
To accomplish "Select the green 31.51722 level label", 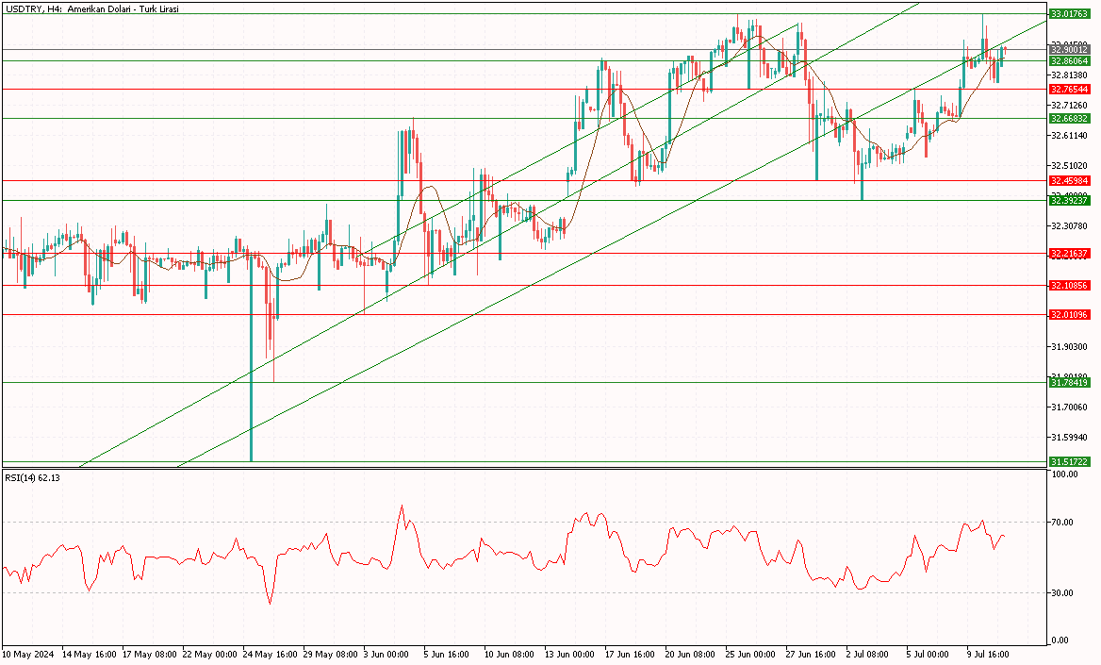I will (x=1069, y=462).
